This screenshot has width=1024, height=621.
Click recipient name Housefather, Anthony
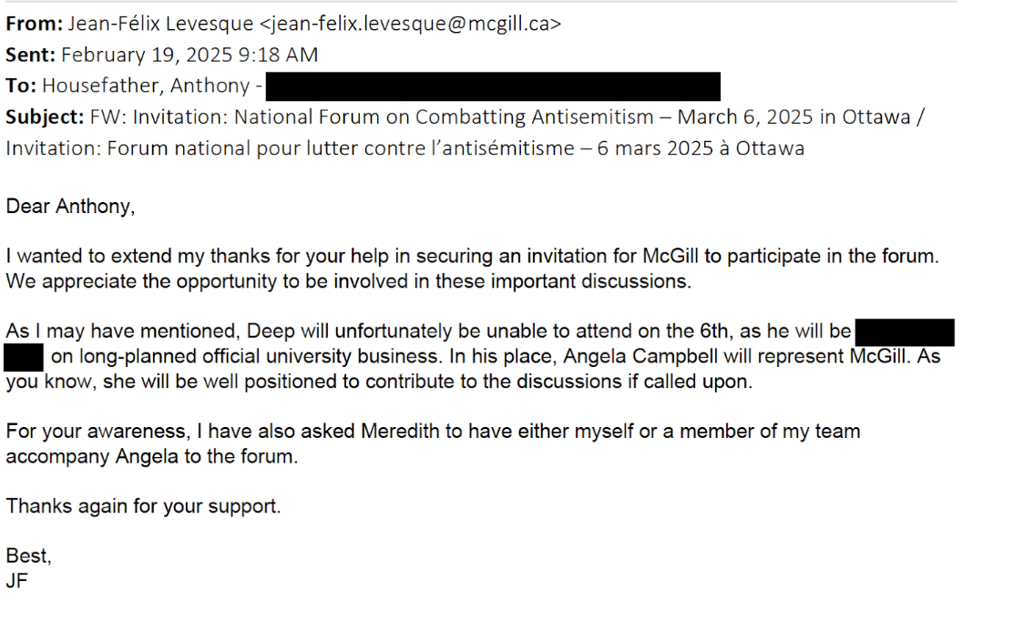[x=147, y=86]
